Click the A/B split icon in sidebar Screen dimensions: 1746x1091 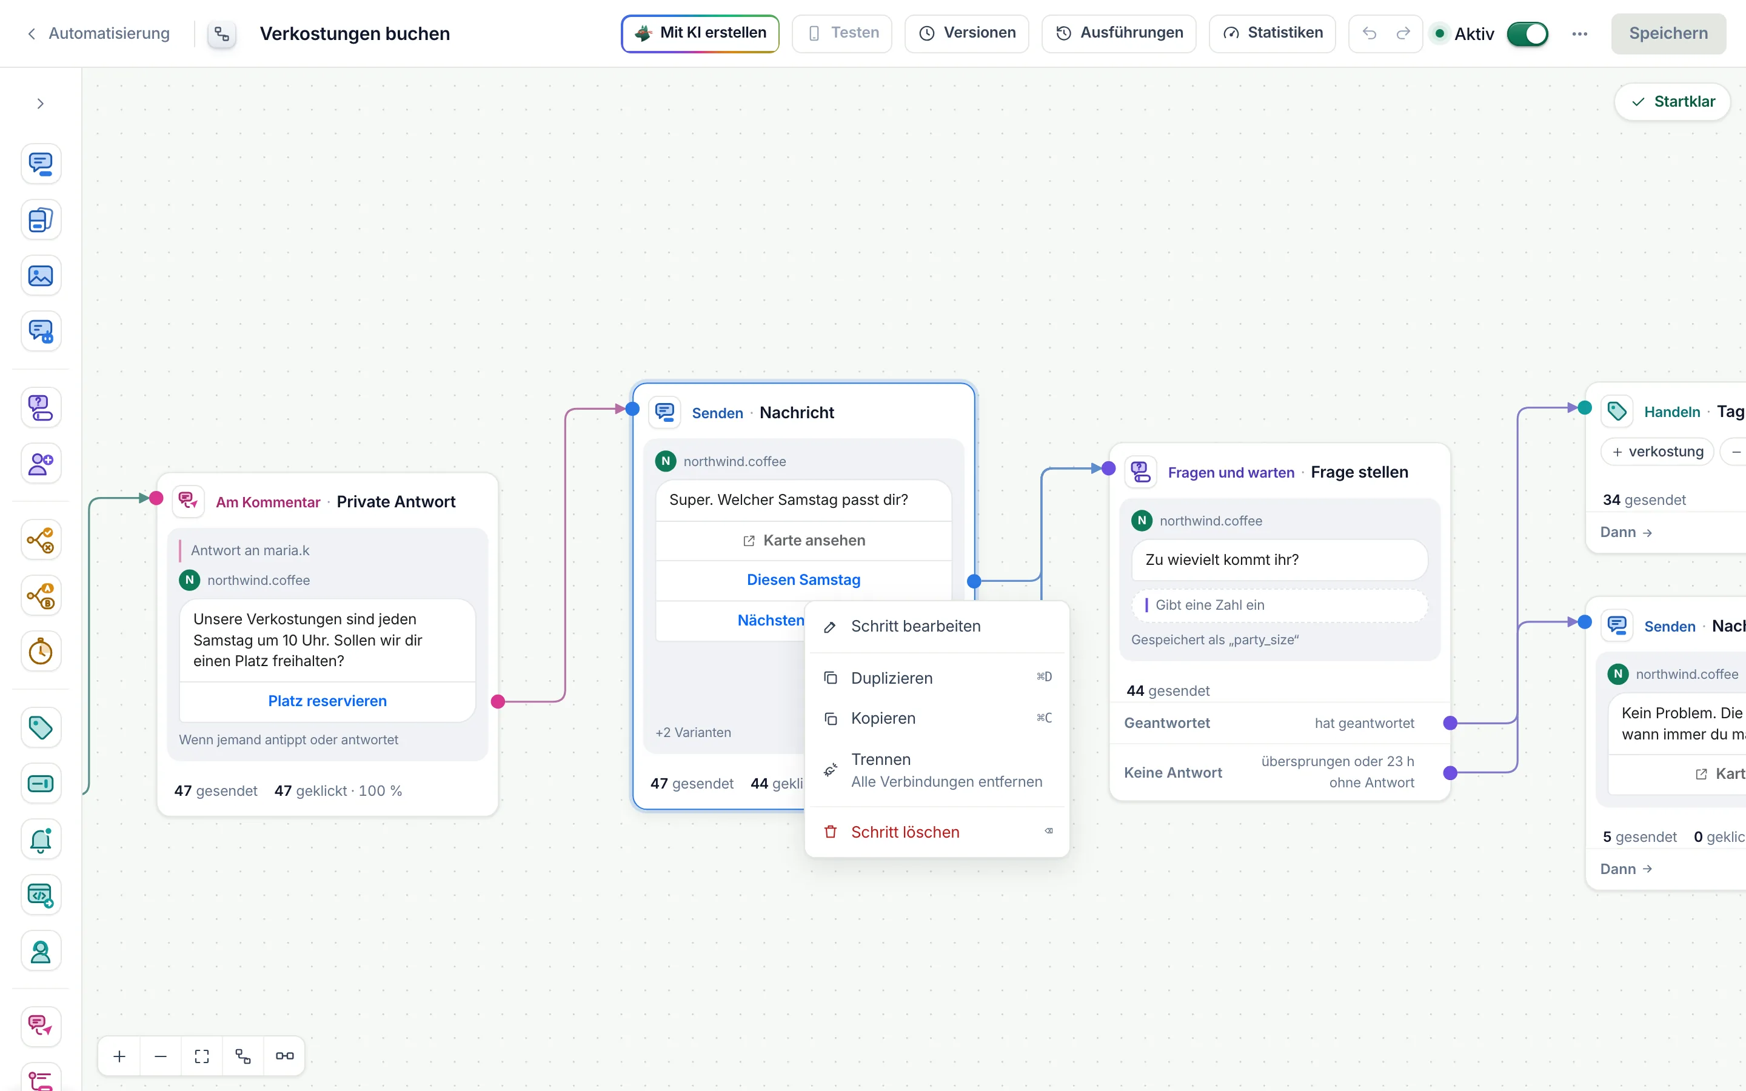click(x=41, y=596)
